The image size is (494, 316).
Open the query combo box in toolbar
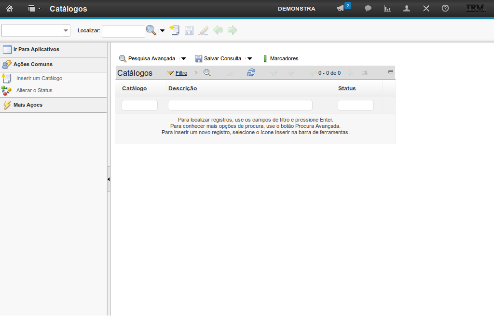[x=36, y=30]
